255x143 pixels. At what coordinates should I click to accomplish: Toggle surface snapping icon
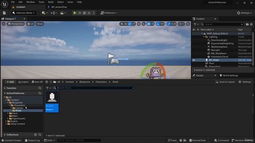click(143, 24)
